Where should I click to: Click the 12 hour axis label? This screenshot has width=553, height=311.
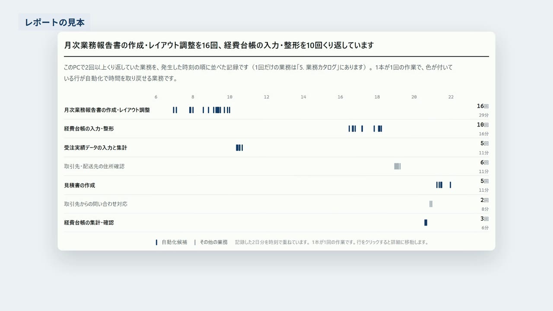(267, 97)
